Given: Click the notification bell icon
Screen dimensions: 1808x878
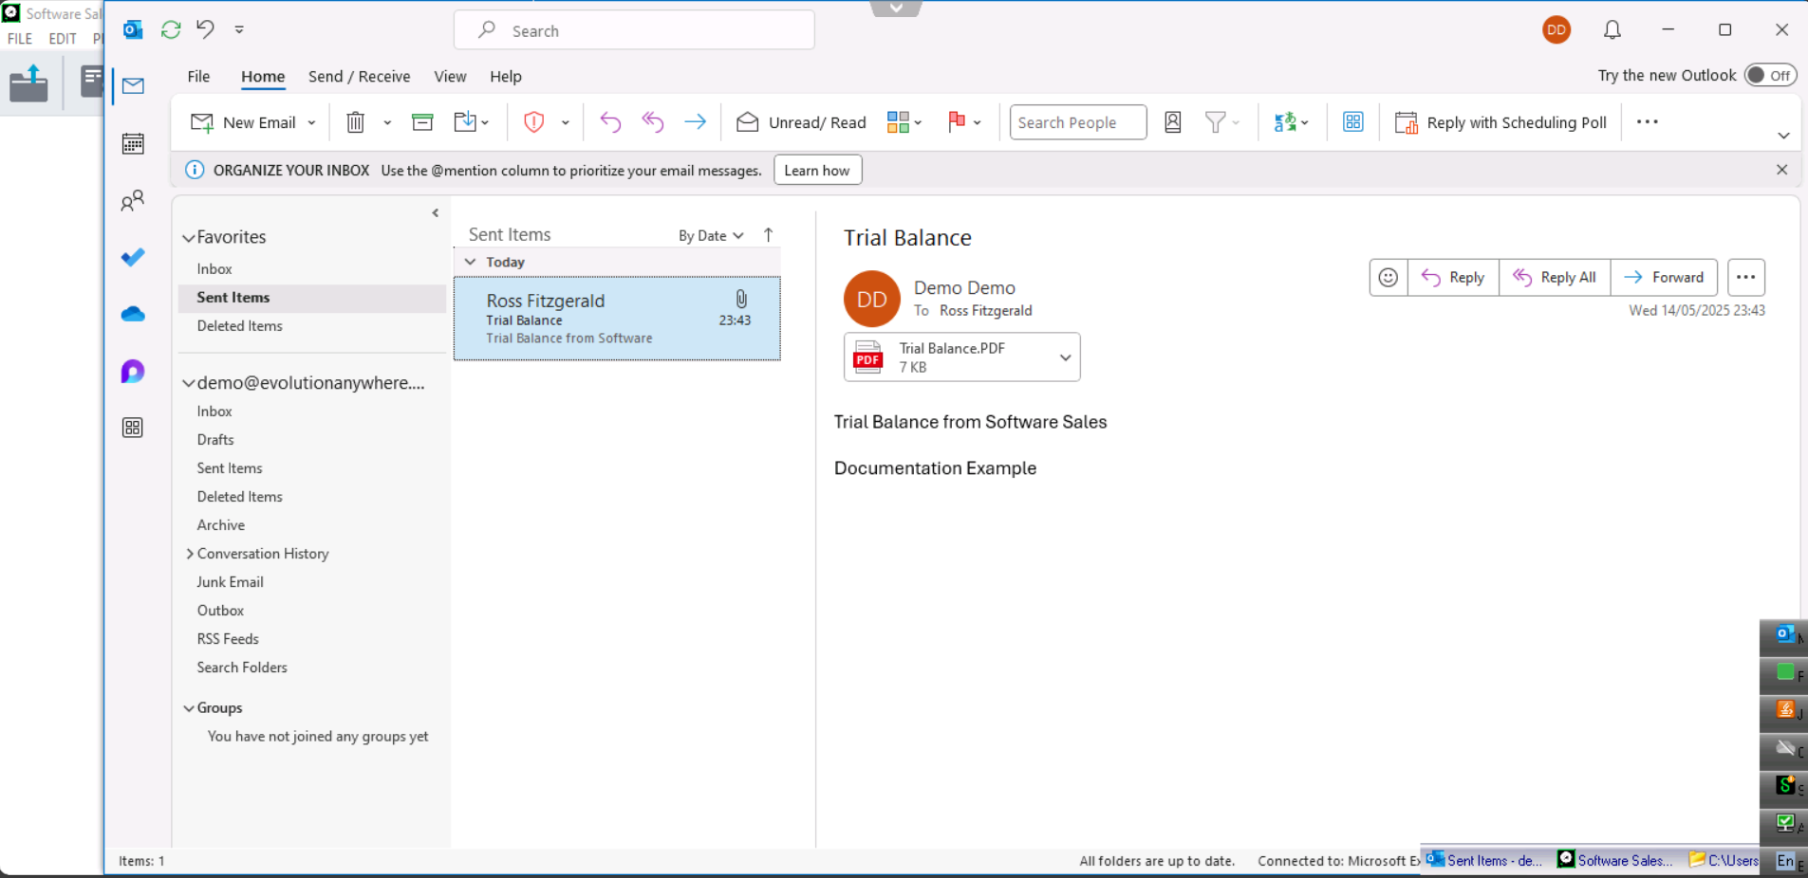Looking at the screenshot, I should (x=1612, y=30).
